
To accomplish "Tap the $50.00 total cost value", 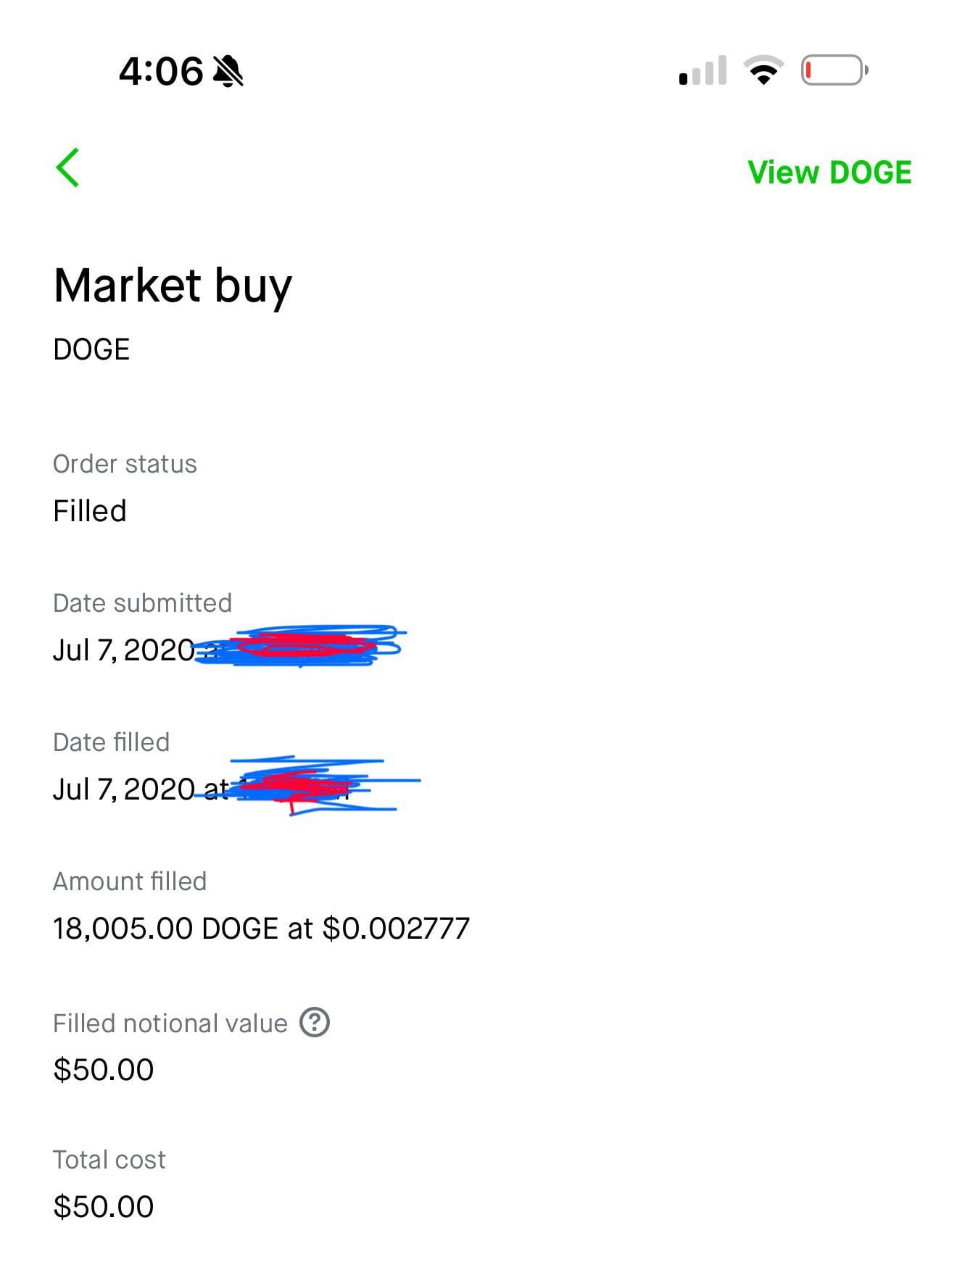I will coord(104,1207).
